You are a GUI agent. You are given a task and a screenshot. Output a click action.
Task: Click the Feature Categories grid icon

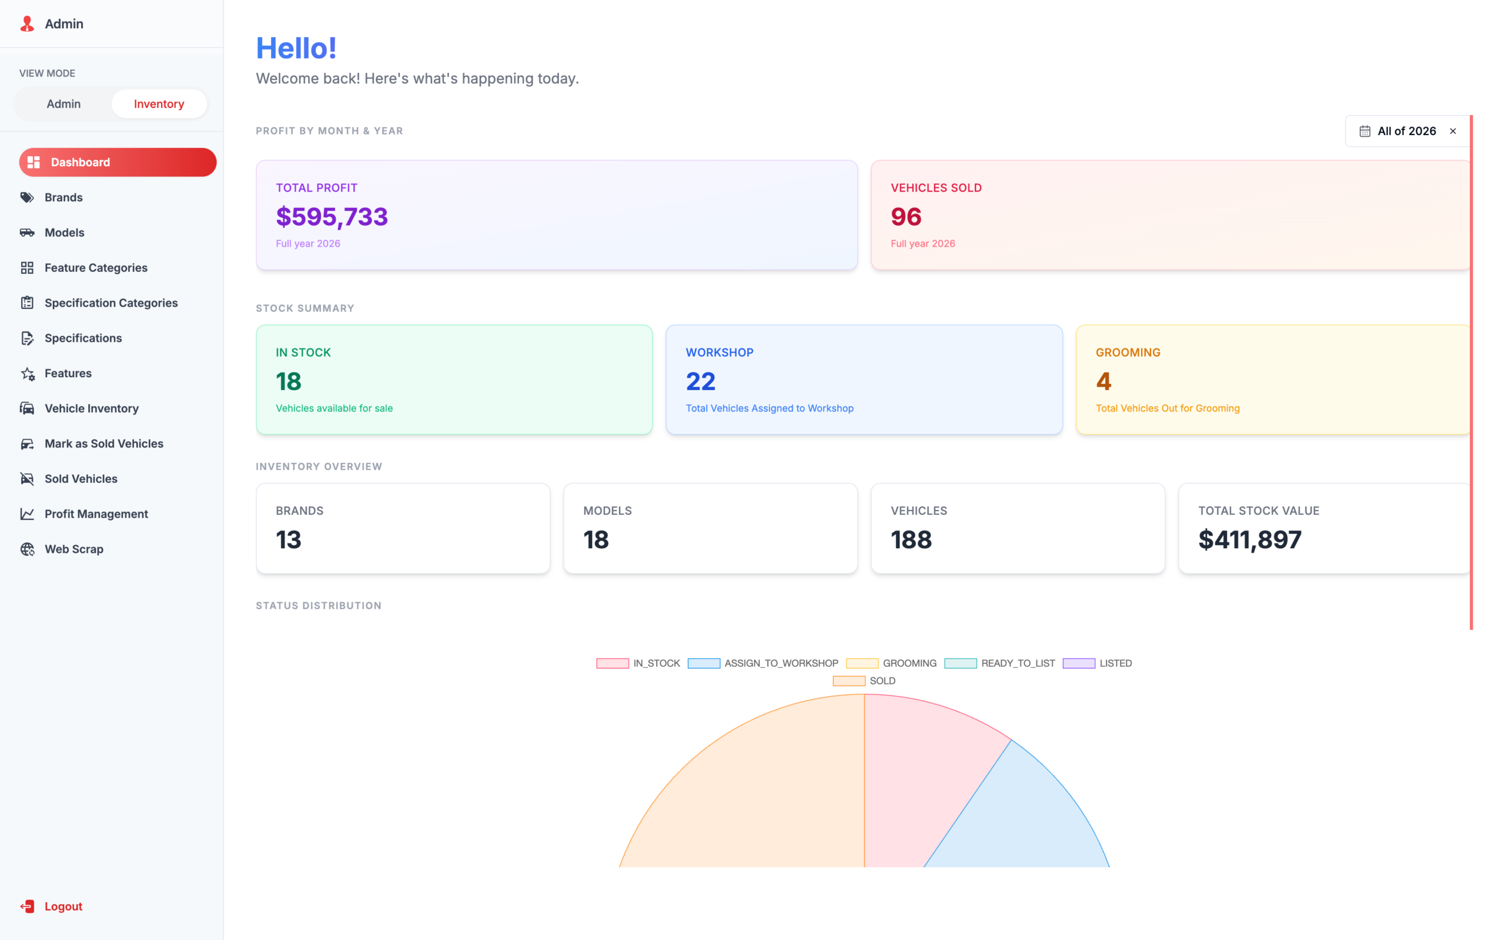26,268
